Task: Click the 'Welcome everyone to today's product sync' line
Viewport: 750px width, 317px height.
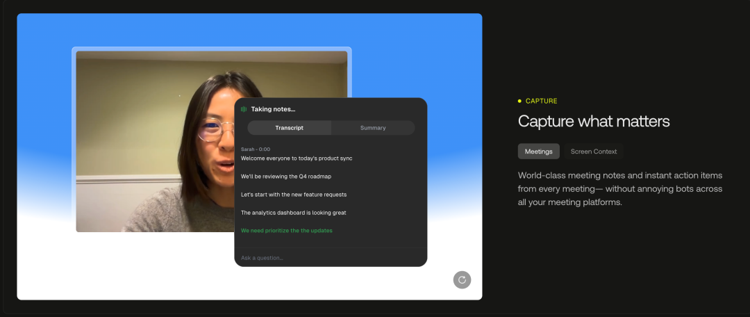Action: [x=297, y=158]
